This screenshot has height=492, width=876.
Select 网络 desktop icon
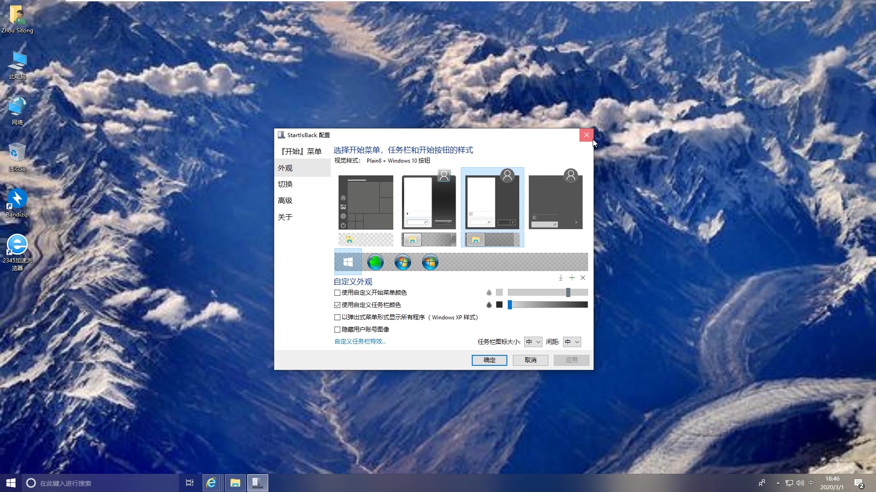pyautogui.click(x=17, y=111)
